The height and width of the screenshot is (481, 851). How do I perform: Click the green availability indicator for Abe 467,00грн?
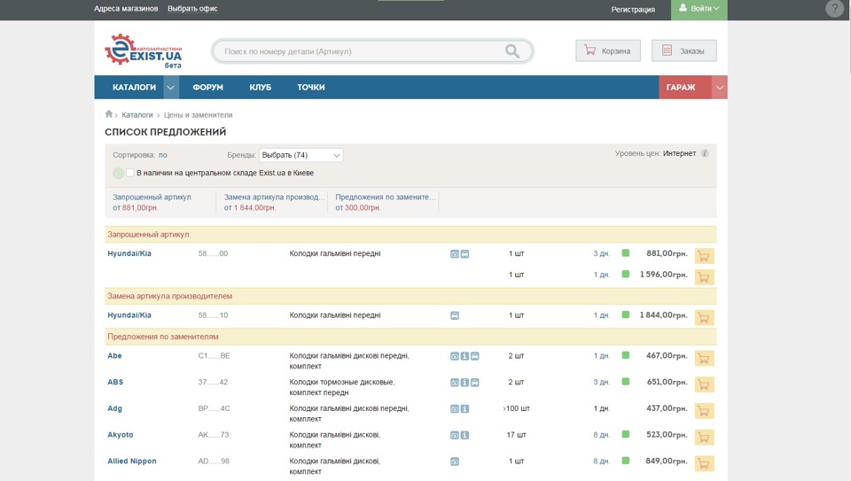[x=626, y=355]
